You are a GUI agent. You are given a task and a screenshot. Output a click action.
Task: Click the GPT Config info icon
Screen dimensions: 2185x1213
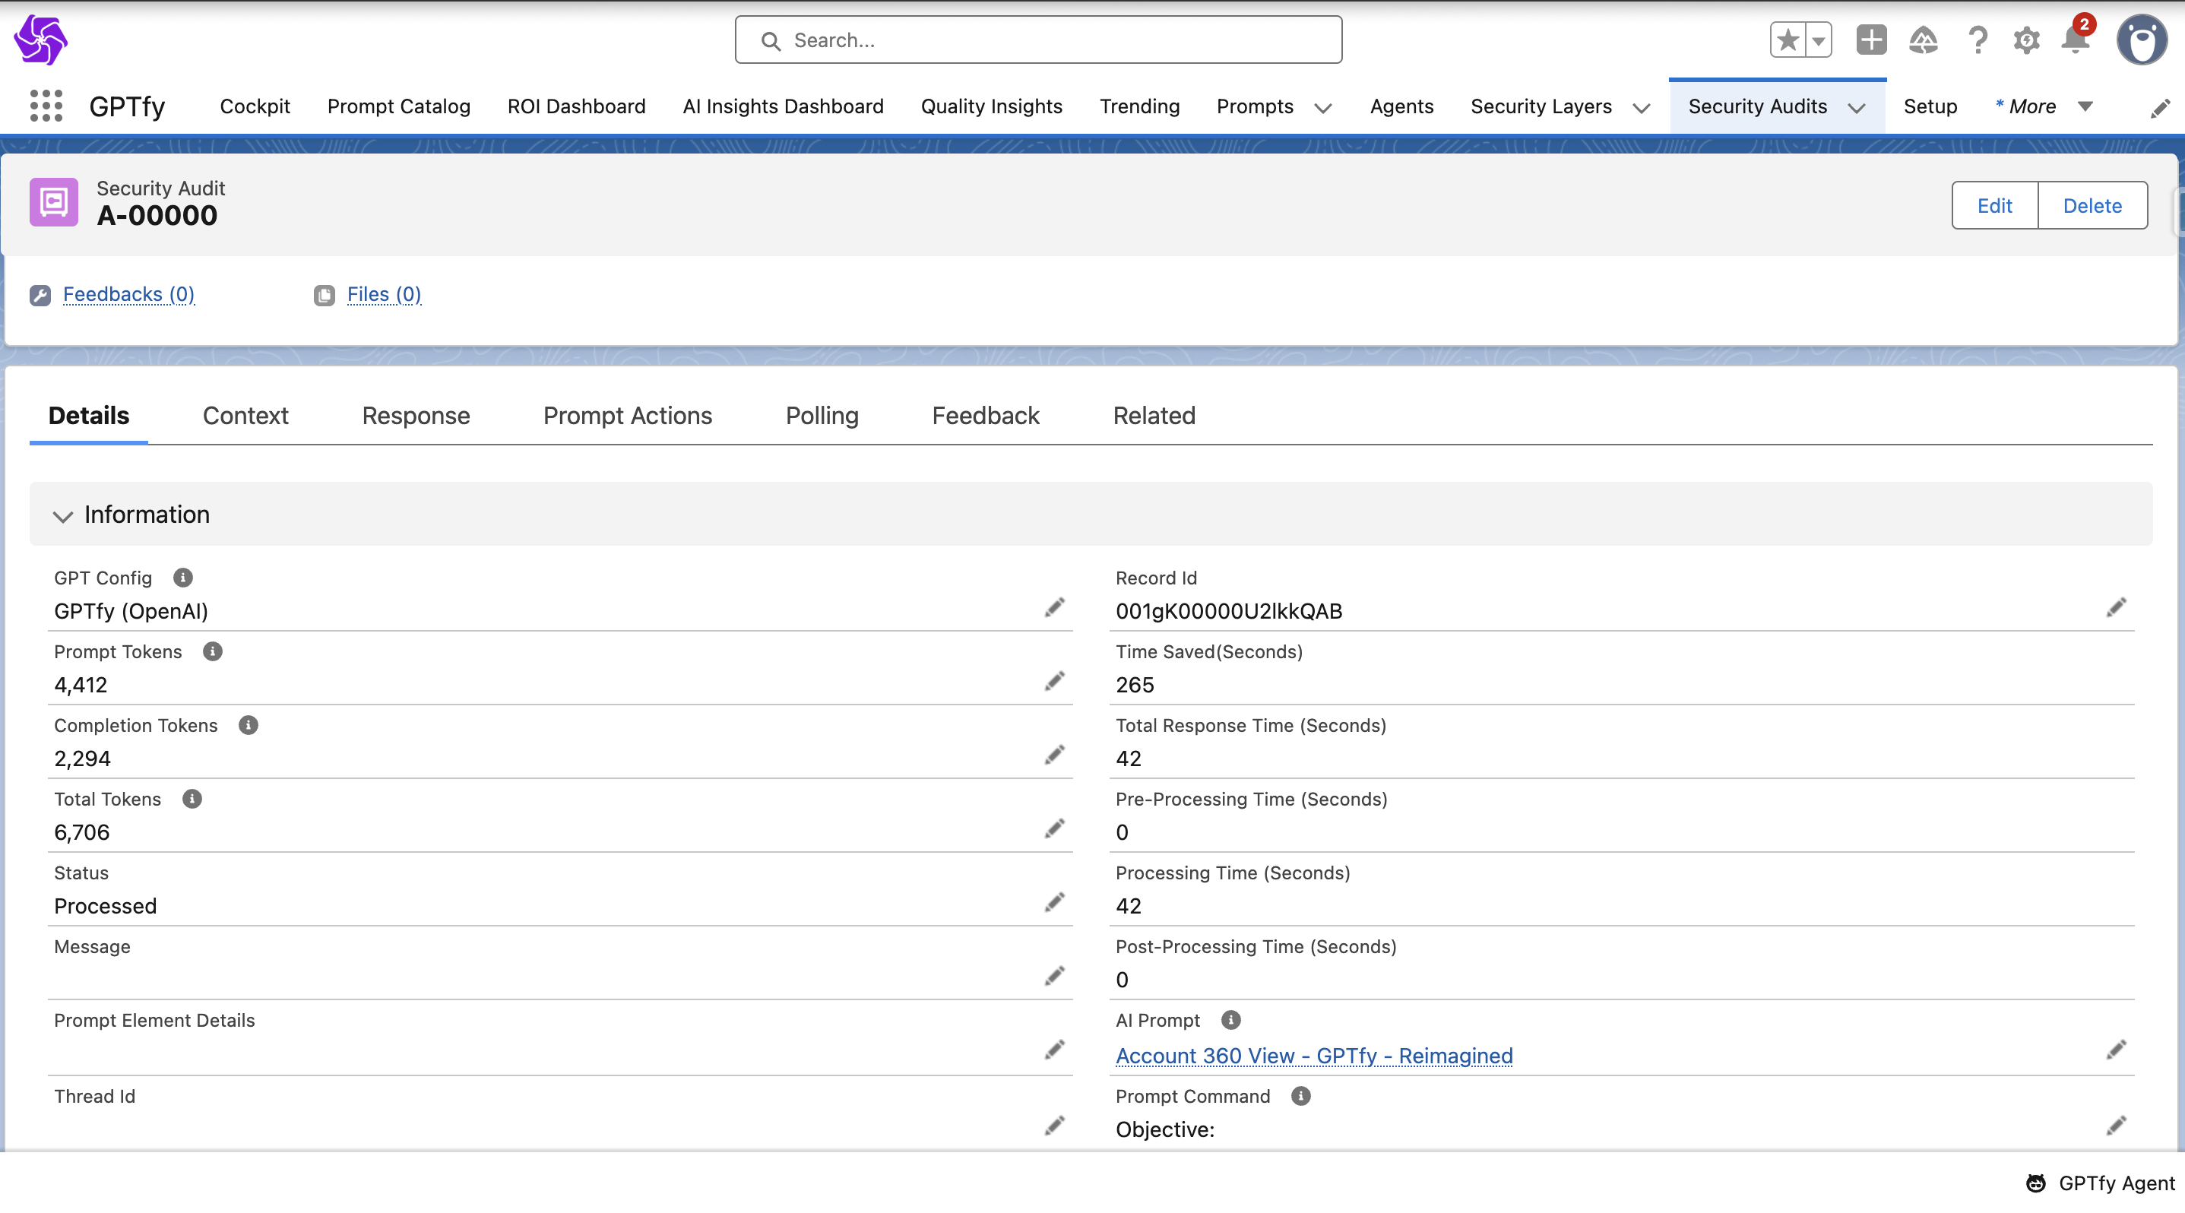pyautogui.click(x=183, y=578)
